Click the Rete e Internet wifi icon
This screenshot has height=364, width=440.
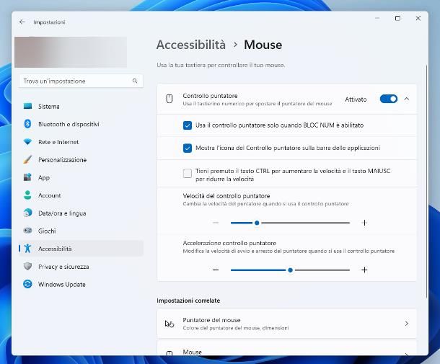27,142
